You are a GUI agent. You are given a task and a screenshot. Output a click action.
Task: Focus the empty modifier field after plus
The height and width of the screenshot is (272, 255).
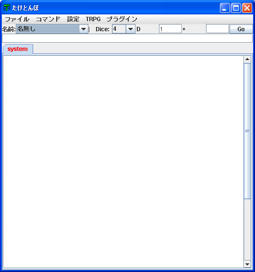218,29
